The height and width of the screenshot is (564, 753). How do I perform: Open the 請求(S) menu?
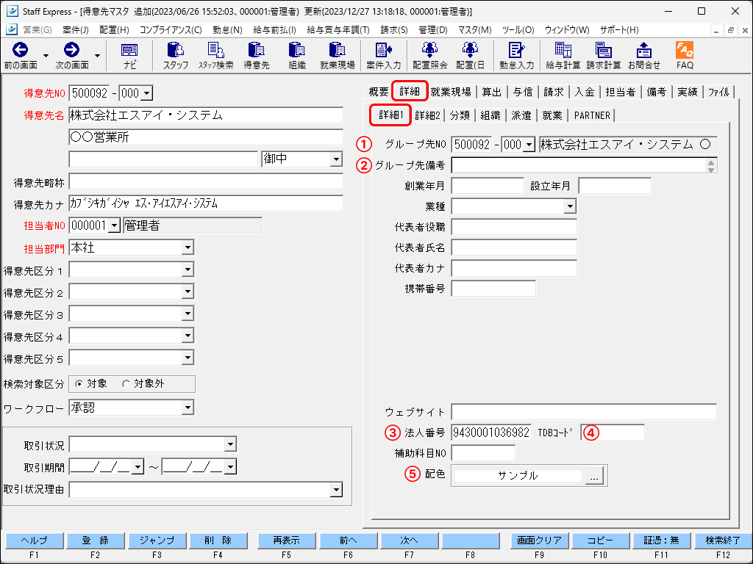click(394, 30)
